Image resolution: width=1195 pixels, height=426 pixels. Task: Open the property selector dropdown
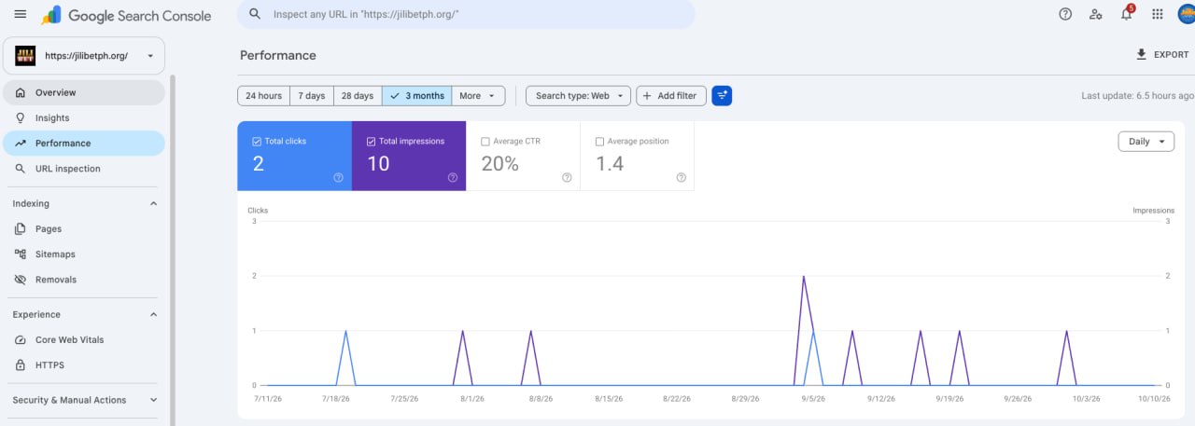click(84, 56)
